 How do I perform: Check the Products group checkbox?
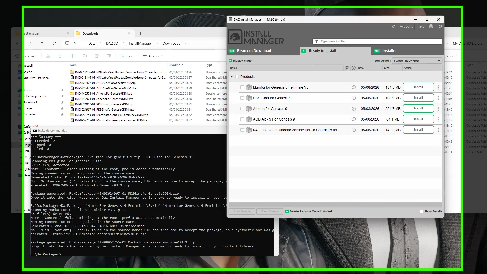237,77
